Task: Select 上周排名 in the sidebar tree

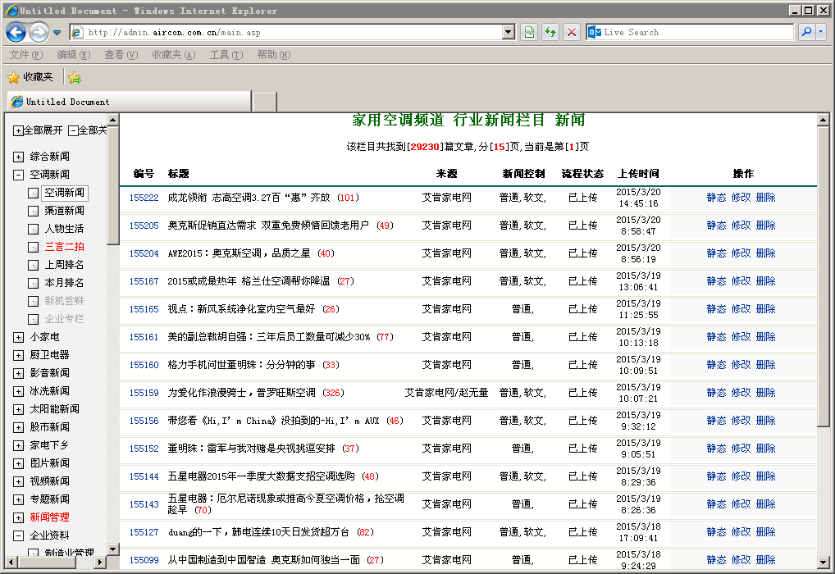Action: click(65, 265)
